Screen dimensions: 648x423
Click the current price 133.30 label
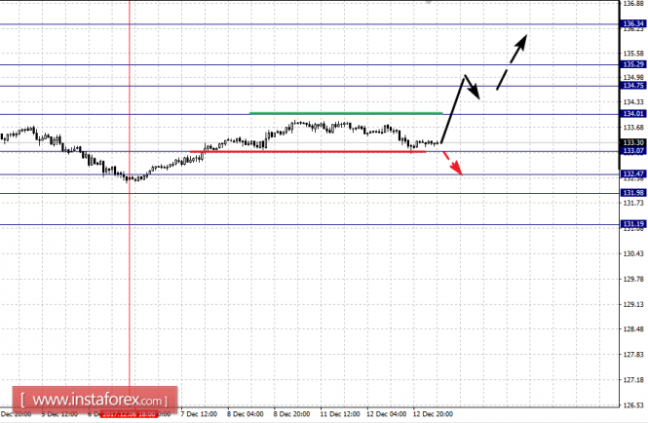[633, 142]
